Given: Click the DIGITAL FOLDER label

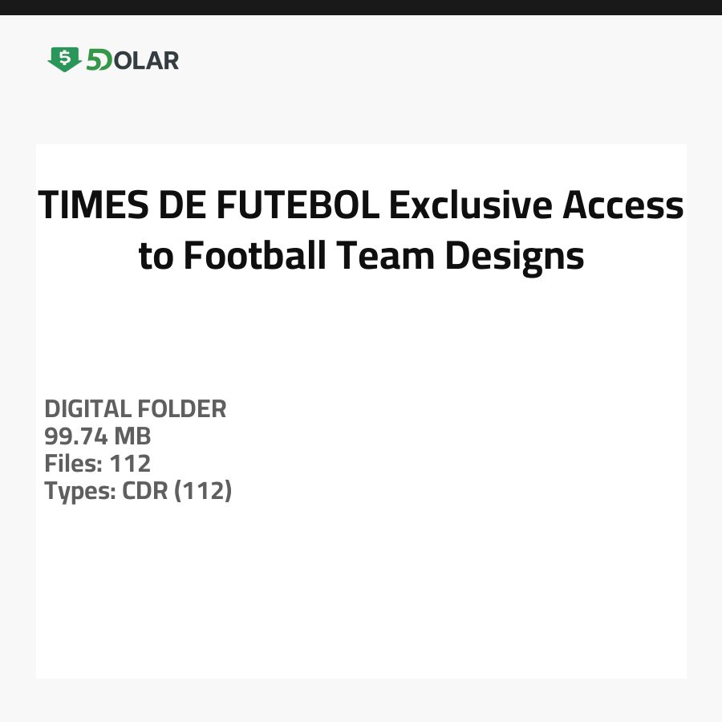Looking at the screenshot, I should click(x=136, y=409).
